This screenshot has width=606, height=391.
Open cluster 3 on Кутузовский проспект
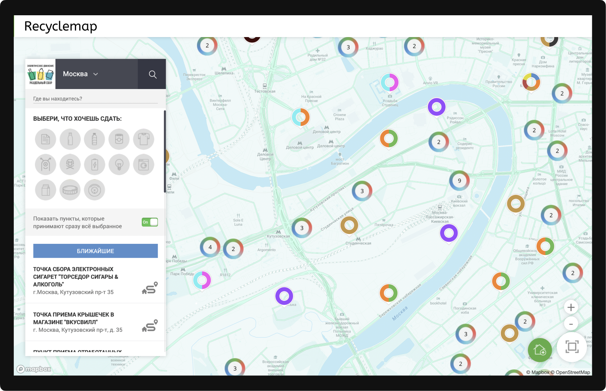pyautogui.click(x=362, y=191)
